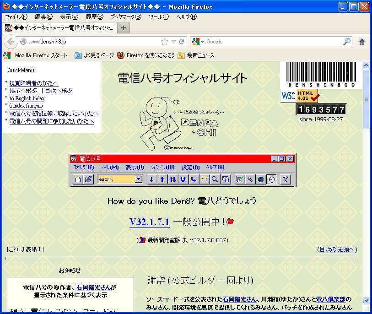Image resolution: width=372 pixels, height=314 pixels.
Task: Open the ブックマーク(B) menu
Action: pyautogui.click(x=126, y=17)
